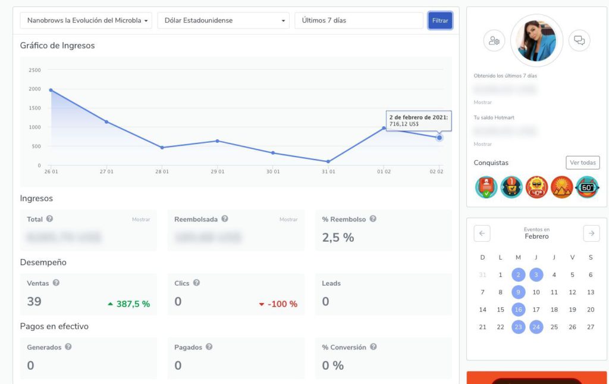The width and height of the screenshot is (609, 384).
Task: Show hidden Total income amount
Action: pos(141,220)
